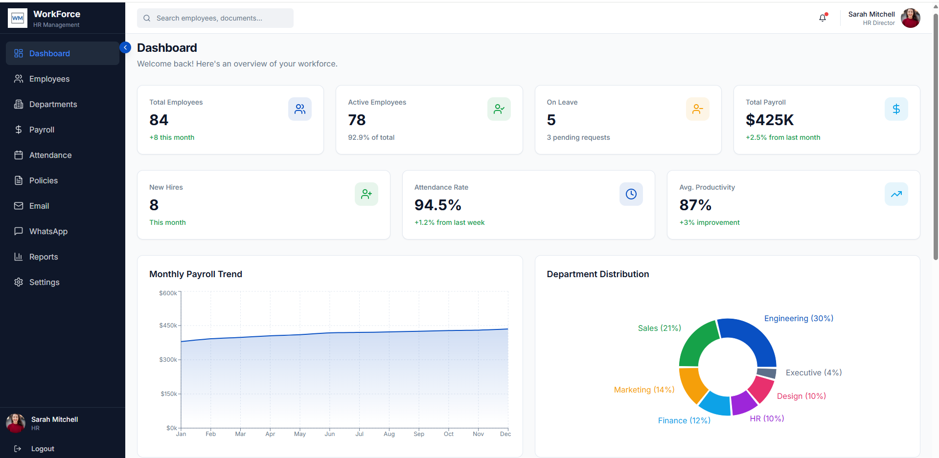The height and width of the screenshot is (458, 939).
Task: Click the Active Employees checkmark user icon
Action: coord(499,109)
